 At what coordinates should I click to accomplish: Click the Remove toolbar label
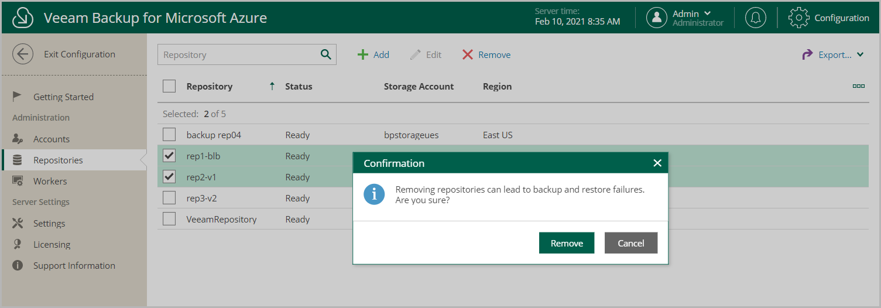[x=495, y=54]
